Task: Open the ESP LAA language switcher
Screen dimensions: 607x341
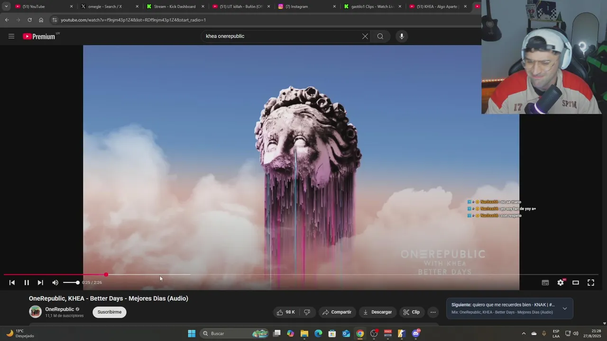Action: pyautogui.click(x=556, y=333)
